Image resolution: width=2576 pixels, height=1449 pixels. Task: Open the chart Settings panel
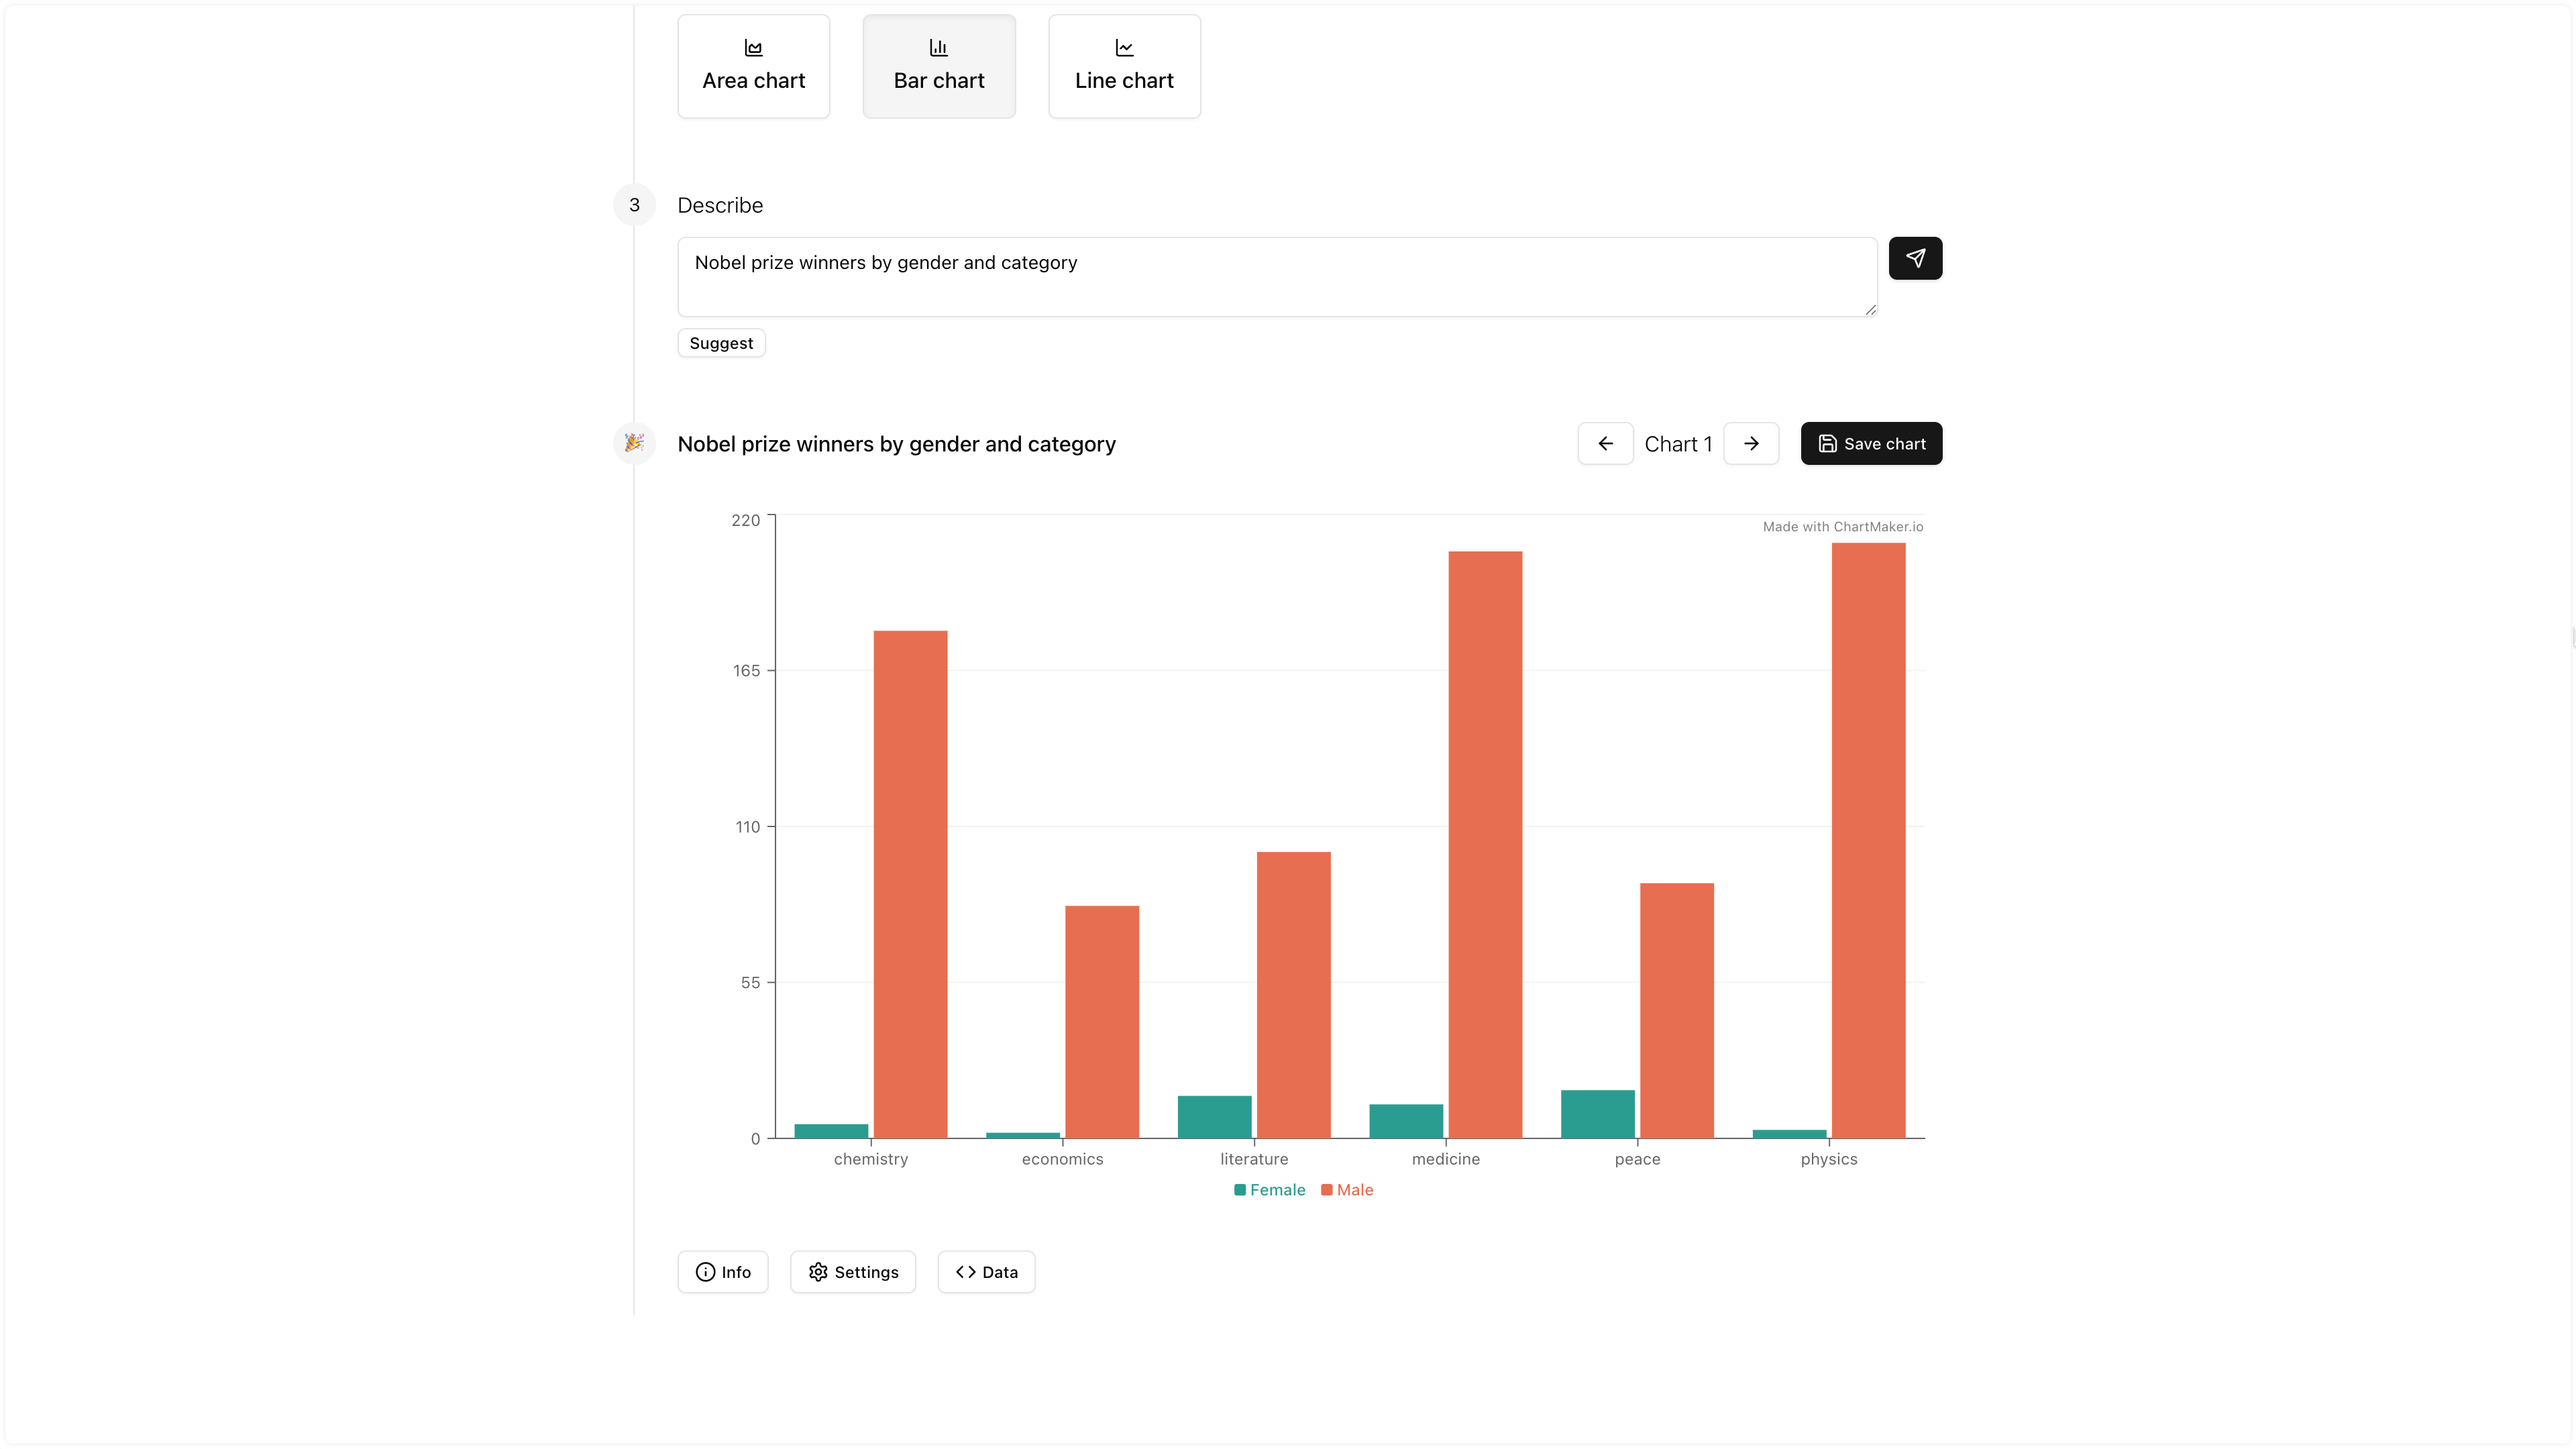click(x=852, y=1272)
